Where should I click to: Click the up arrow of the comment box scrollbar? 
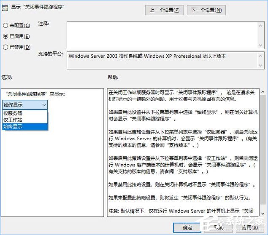(260, 26)
